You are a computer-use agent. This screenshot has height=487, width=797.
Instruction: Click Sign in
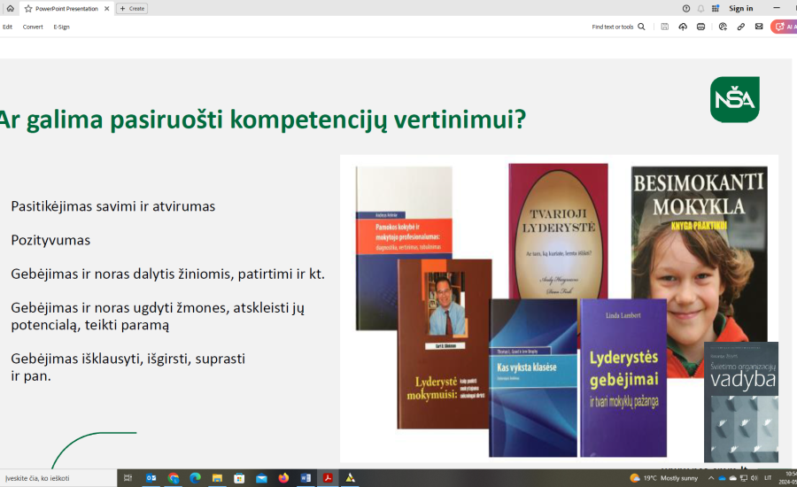click(x=741, y=9)
